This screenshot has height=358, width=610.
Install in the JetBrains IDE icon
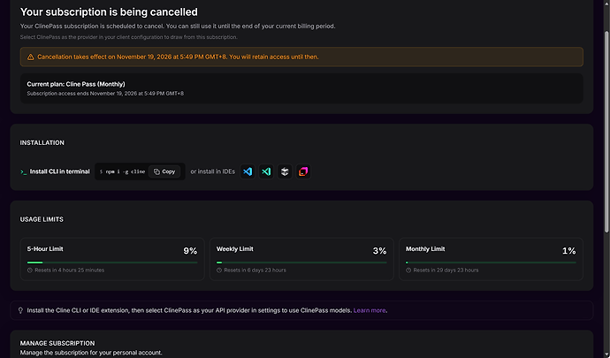click(x=303, y=171)
